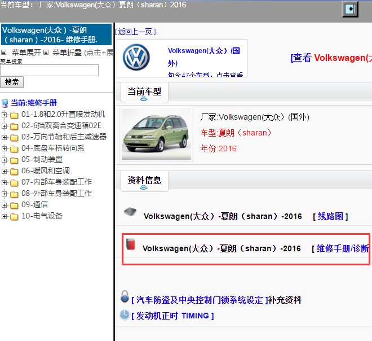Click the 菜单折叠 text label

[67, 53]
